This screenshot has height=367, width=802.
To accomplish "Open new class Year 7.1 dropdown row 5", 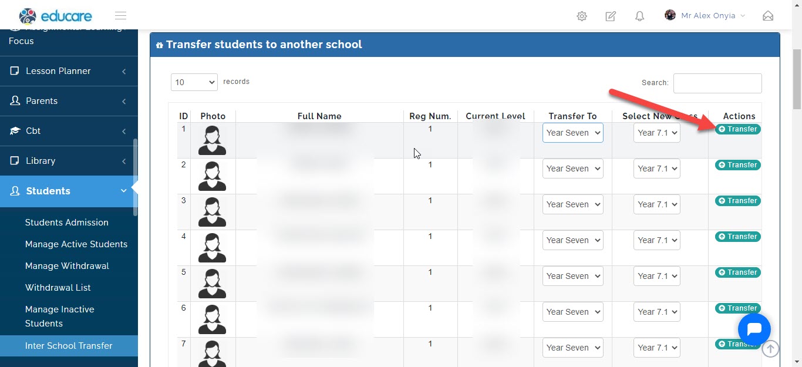I will coord(657,276).
